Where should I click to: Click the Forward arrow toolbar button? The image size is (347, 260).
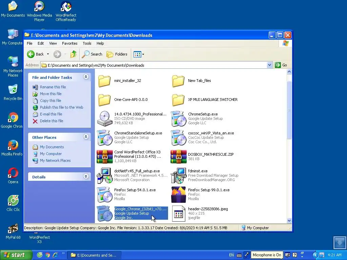click(x=57, y=54)
